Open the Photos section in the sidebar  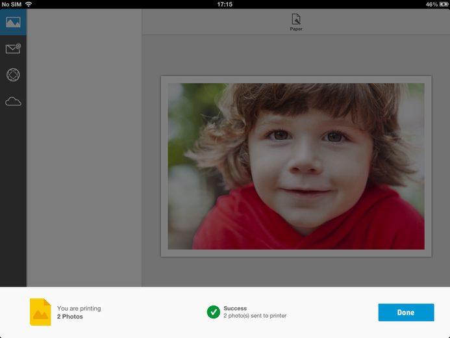coord(13,22)
